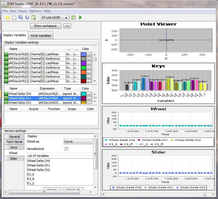The height and width of the screenshot is (199, 218).
Task: Click the import variables toolbar icon
Action: click(34, 17)
